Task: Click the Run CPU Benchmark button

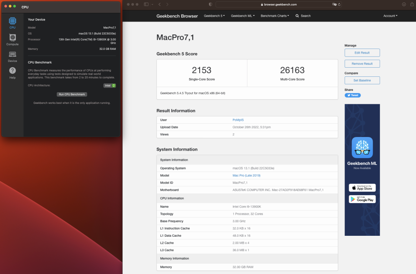Action: (x=72, y=94)
